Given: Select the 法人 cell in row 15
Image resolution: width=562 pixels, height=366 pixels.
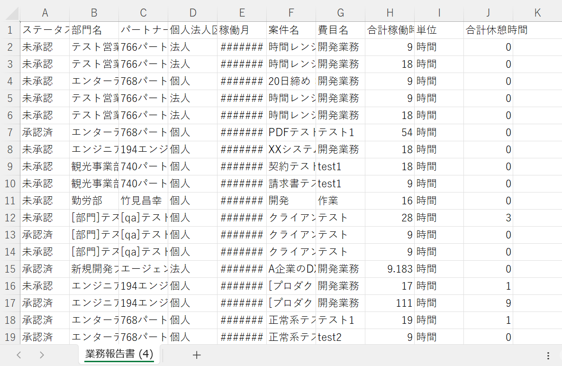Looking at the screenshot, I should click(x=192, y=269).
